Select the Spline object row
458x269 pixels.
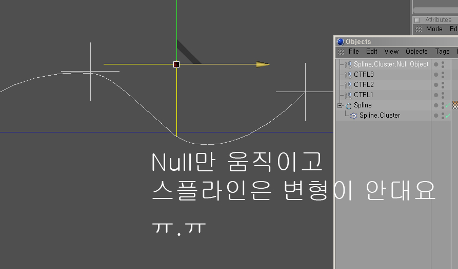[x=363, y=105]
